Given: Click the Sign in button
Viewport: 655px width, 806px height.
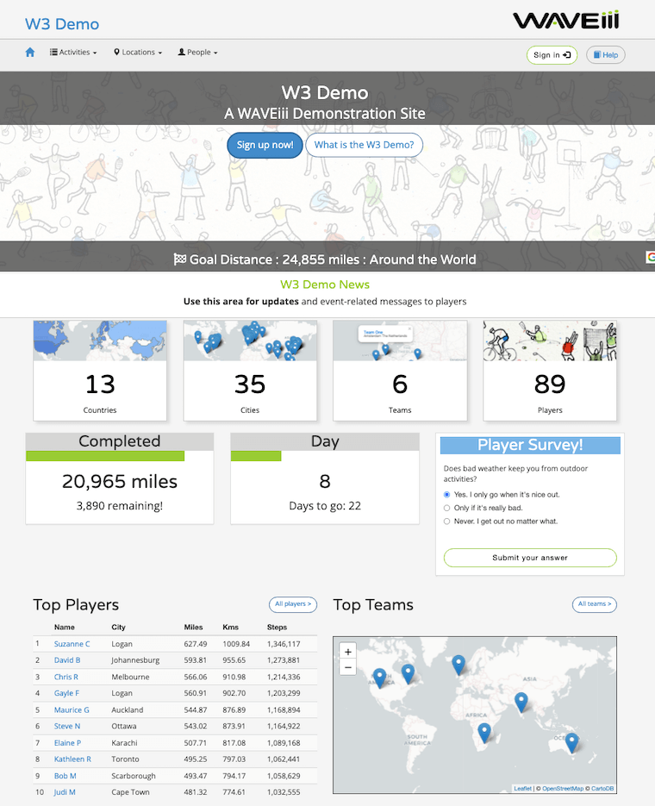Looking at the screenshot, I should click(x=552, y=55).
